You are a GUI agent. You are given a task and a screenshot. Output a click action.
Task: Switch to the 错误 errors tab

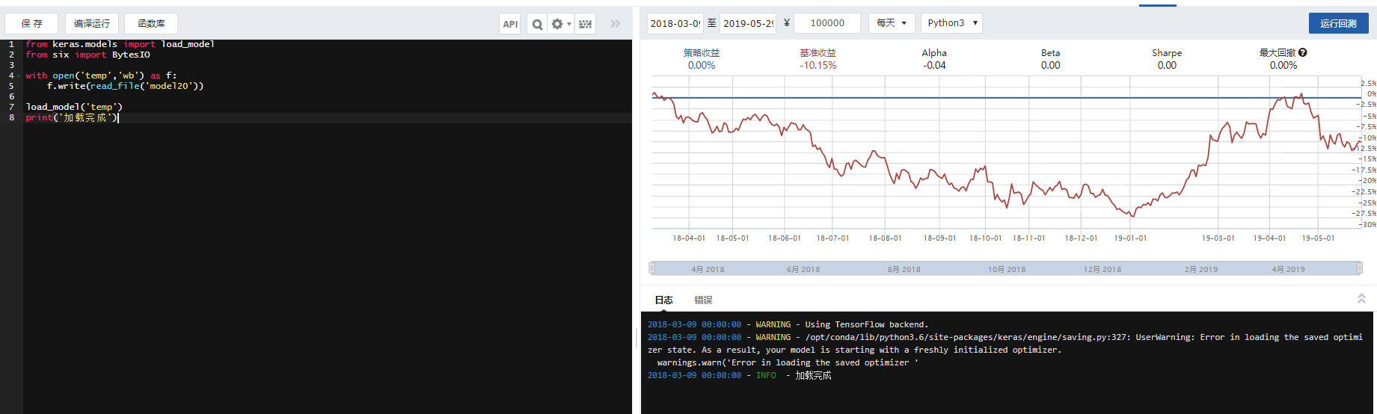(703, 300)
